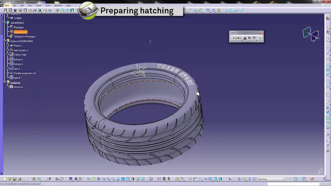Click the workbench icon at top right

point(328,18)
